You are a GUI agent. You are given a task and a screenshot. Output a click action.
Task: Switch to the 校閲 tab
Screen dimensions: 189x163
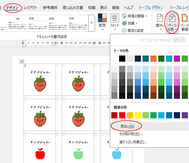click(x=92, y=8)
